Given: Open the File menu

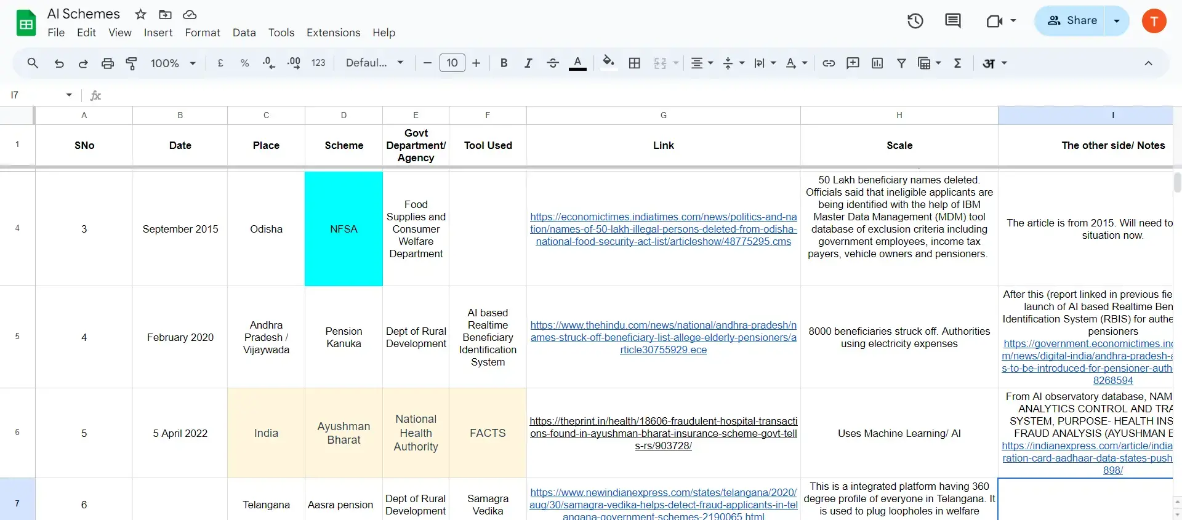Looking at the screenshot, I should coord(56,33).
